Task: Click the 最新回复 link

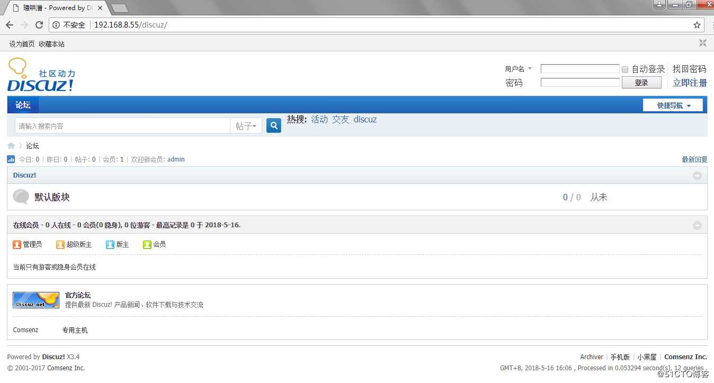Action: [x=694, y=159]
